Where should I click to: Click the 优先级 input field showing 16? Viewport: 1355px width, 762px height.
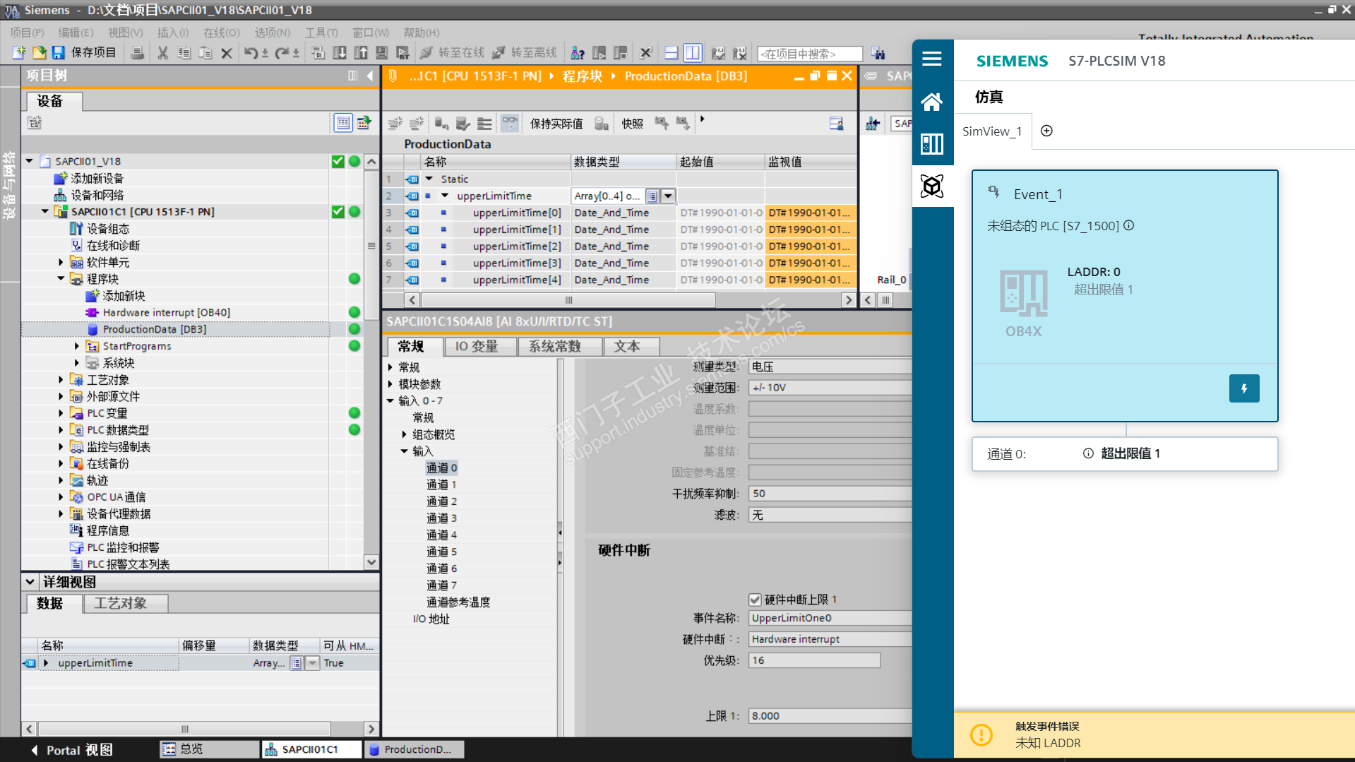click(x=814, y=660)
